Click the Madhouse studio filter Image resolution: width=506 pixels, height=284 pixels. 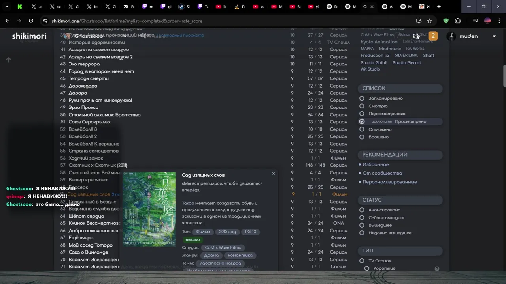[390, 49]
